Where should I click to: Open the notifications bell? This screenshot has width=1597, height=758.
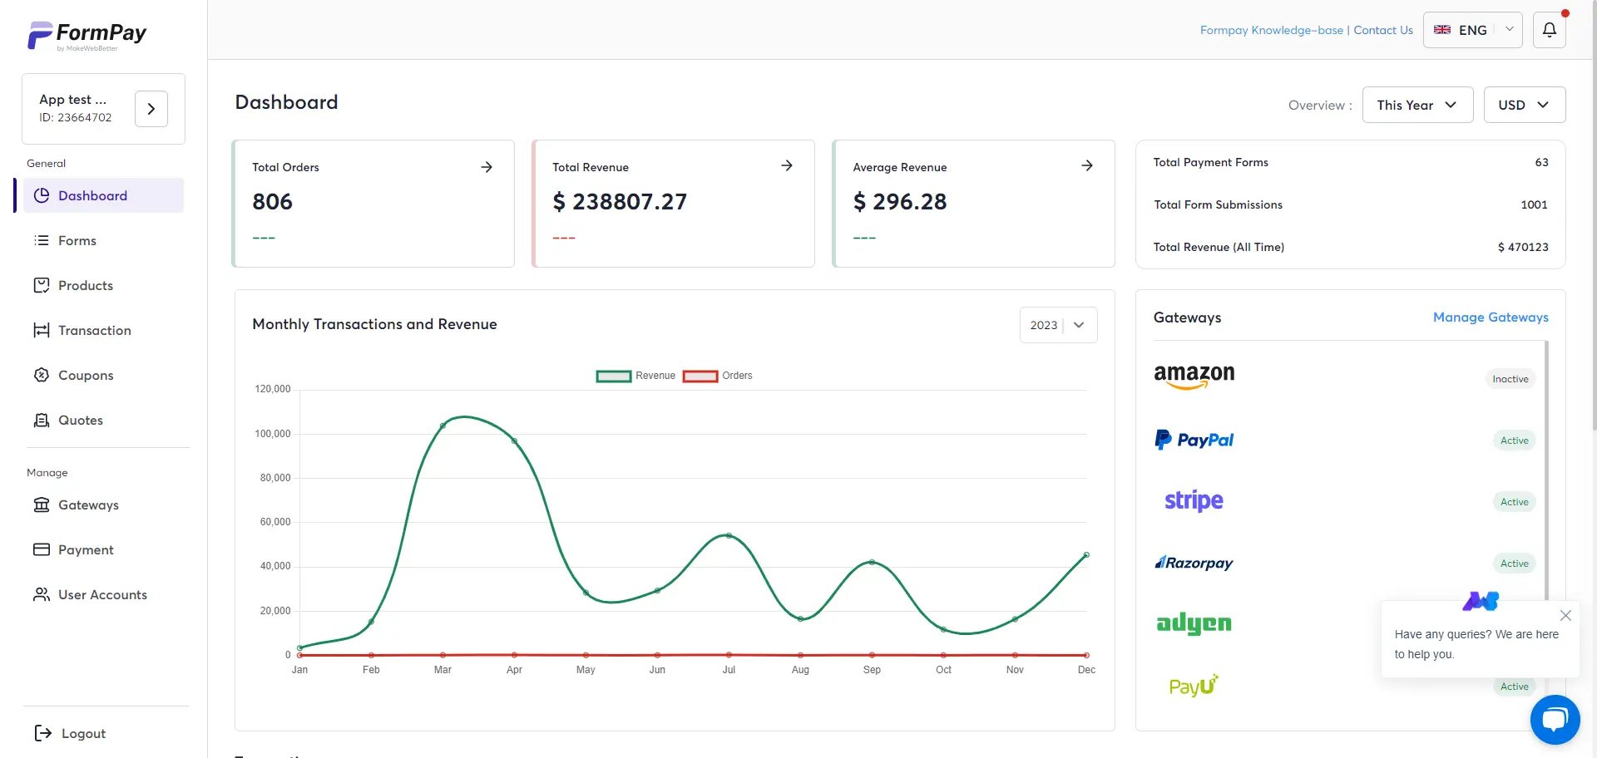(x=1549, y=29)
